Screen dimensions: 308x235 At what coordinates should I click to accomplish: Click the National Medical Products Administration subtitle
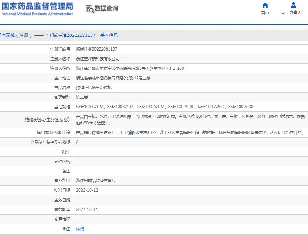pos(37,14)
